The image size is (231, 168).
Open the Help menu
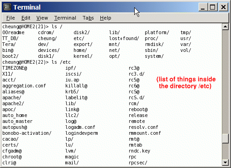pyautogui.click(x=105, y=18)
